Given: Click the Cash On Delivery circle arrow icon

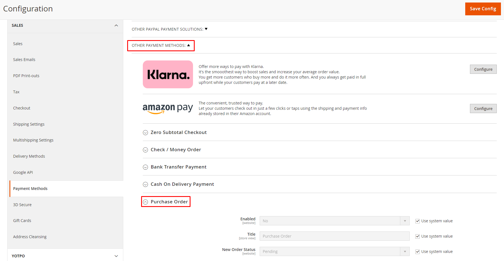Looking at the screenshot, I should click(145, 184).
